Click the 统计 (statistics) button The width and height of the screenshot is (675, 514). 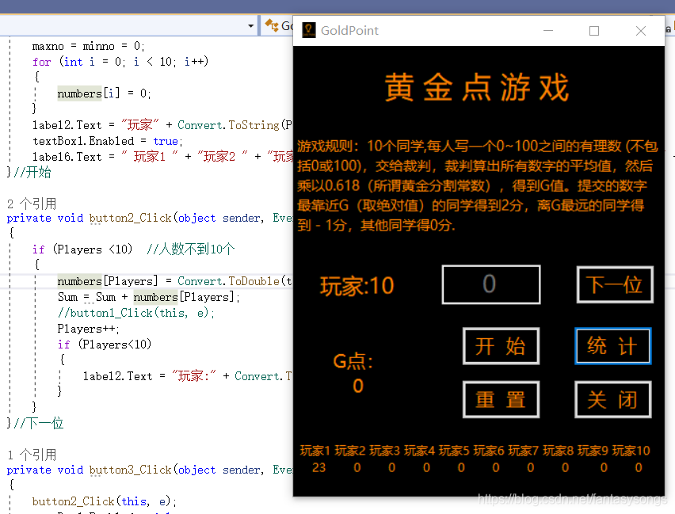[612, 346]
